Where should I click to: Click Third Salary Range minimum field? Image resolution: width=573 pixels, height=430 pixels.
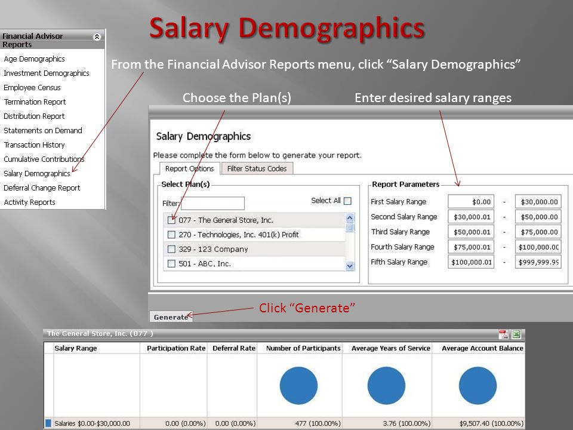[471, 232]
